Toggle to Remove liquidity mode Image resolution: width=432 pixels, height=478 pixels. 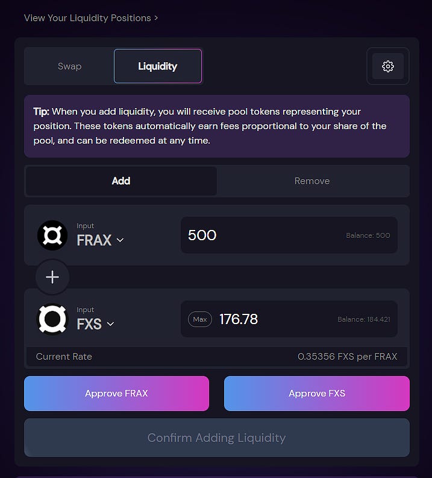click(312, 181)
